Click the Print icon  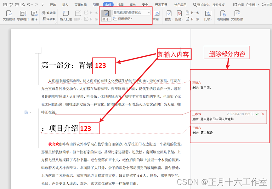pos(17,4)
